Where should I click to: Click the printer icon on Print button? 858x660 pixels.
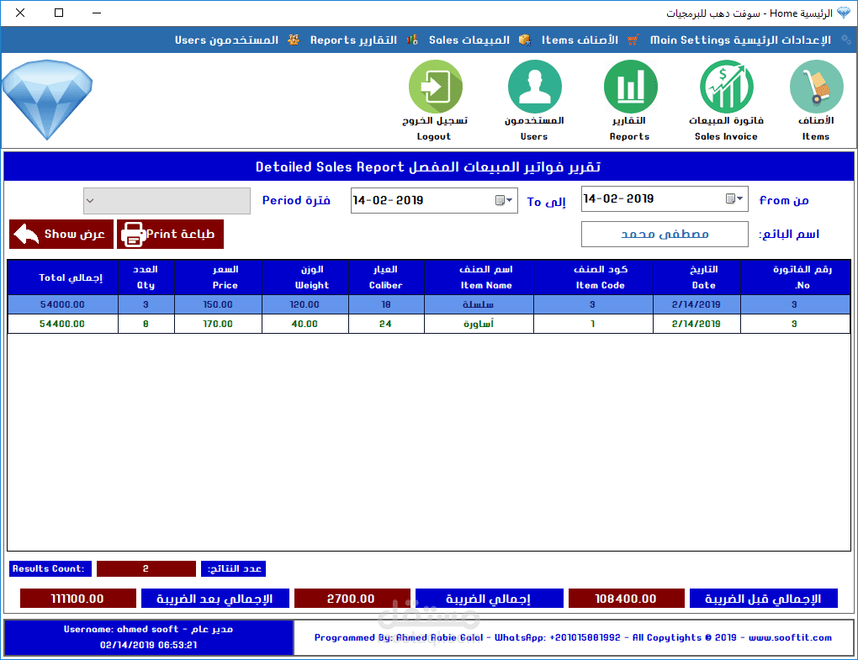tap(132, 235)
